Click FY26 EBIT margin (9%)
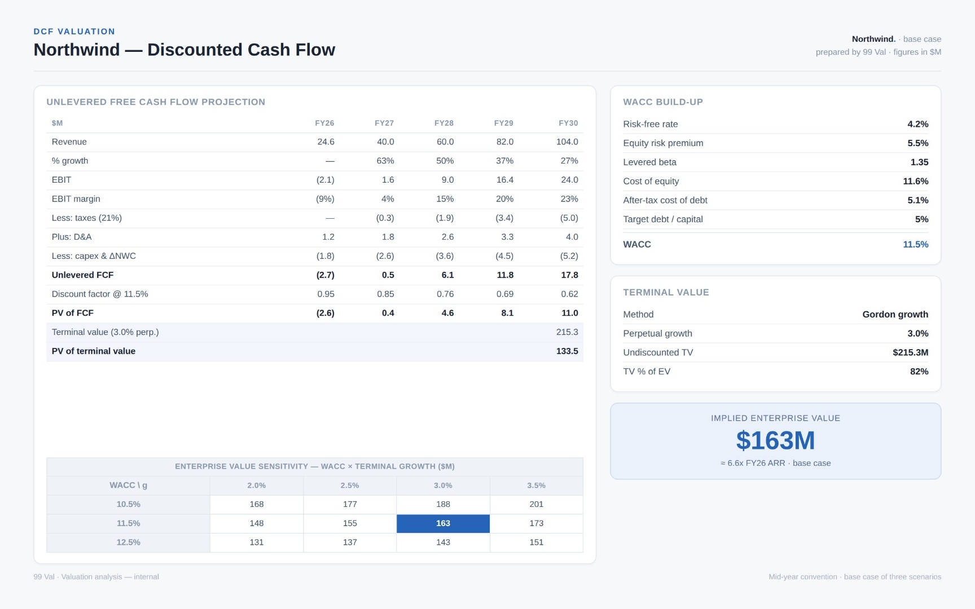 325,199
